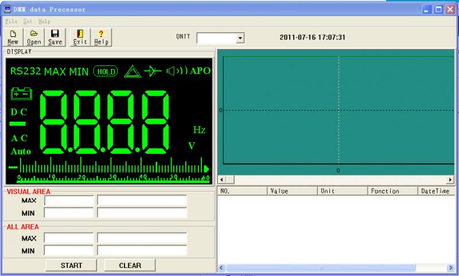This screenshot has height=276, width=459.
Task: Open Help from the toolbar icon
Action: tap(101, 37)
